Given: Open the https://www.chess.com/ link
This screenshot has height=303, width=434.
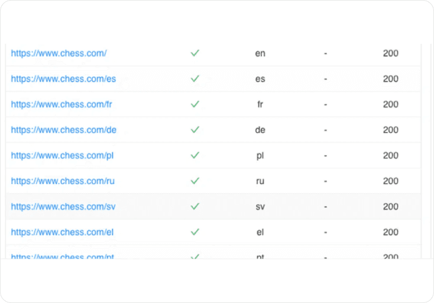Looking at the screenshot, I should click(x=59, y=53).
